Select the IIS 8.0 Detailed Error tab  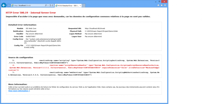point(68,5)
